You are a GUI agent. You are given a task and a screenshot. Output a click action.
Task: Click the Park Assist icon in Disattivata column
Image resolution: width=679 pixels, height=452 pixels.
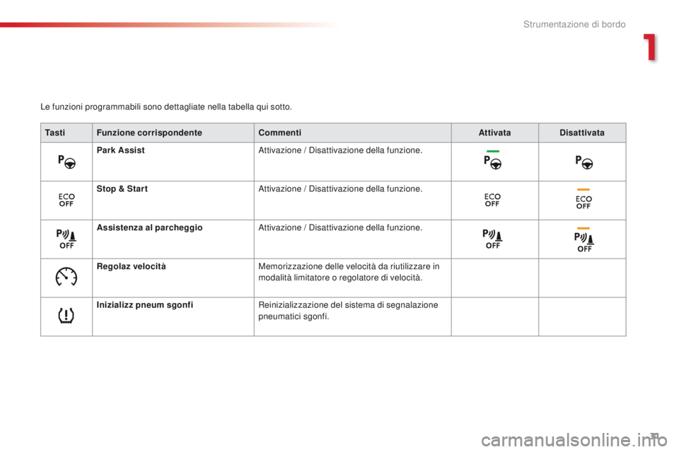coord(584,162)
